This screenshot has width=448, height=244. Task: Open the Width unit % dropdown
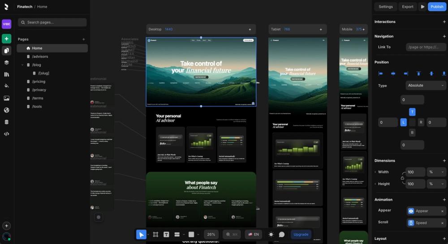(436, 172)
